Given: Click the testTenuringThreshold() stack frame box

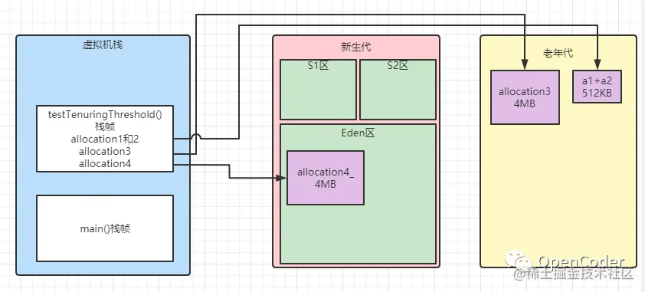Looking at the screenshot, I should point(105,139).
